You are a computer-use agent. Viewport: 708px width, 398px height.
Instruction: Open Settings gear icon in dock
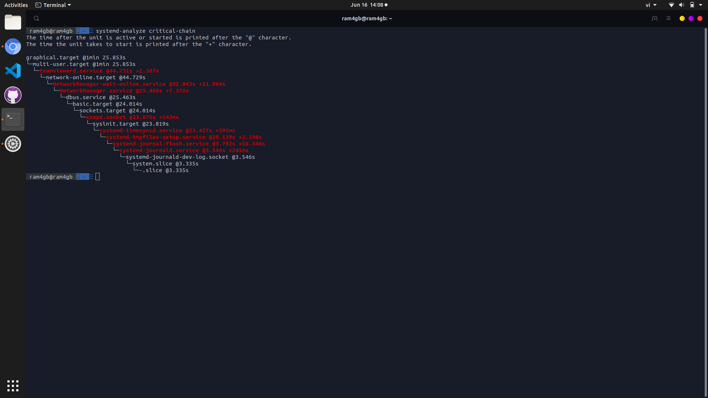13,144
